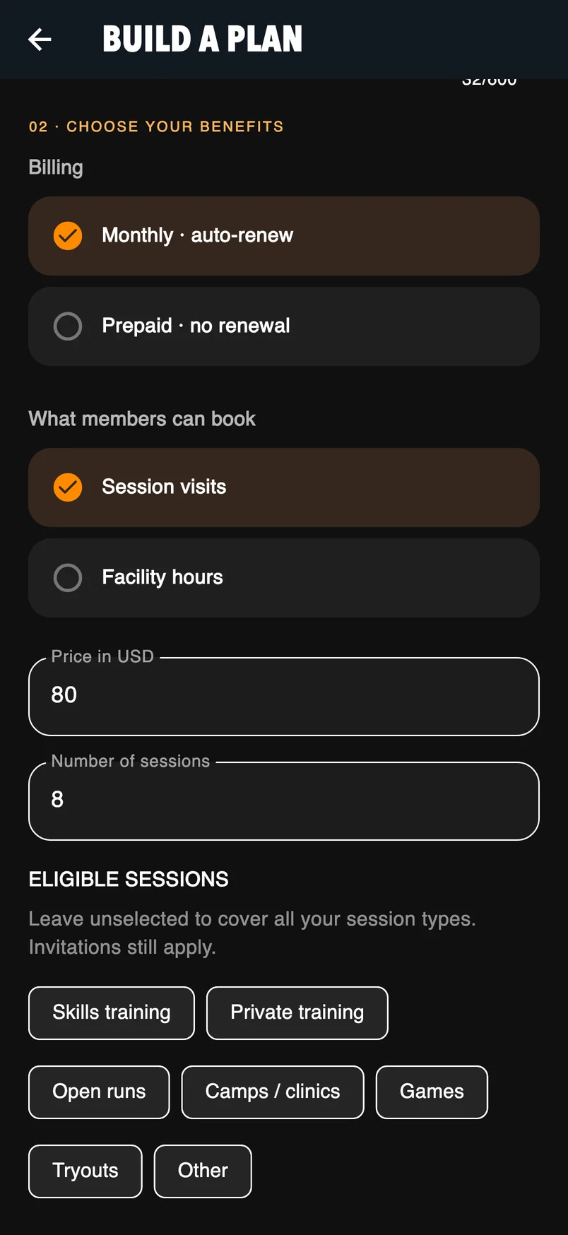Image resolution: width=568 pixels, height=1235 pixels.
Task: Click the Eligible Sessions heading
Action: [129, 880]
